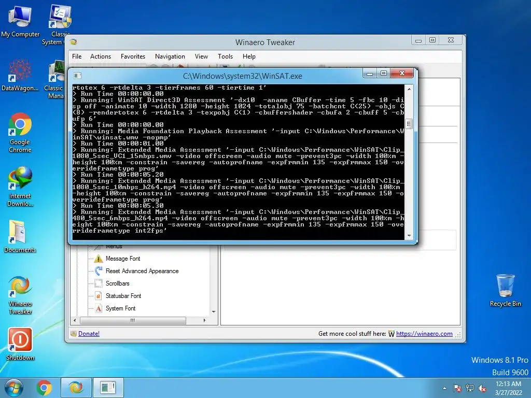Click tree horizontal scrollbar right arrow
Viewport: 531px width, 398px height.
(x=204, y=320)
